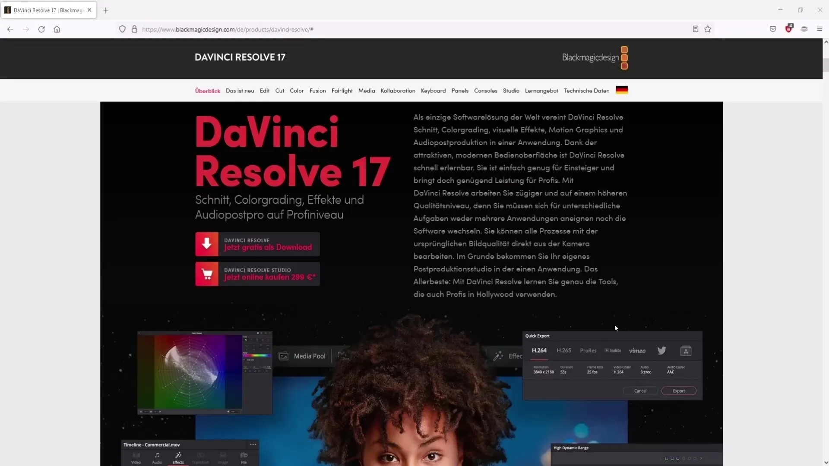Screen dimensions: 829x466
Task: Select High Dynamic Range panel toggle
Action: click(x=571, y=448)
